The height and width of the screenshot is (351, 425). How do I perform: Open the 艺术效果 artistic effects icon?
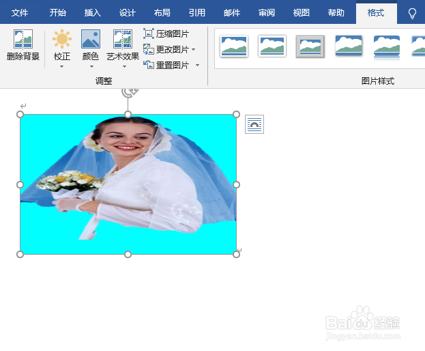coord(123,39)
